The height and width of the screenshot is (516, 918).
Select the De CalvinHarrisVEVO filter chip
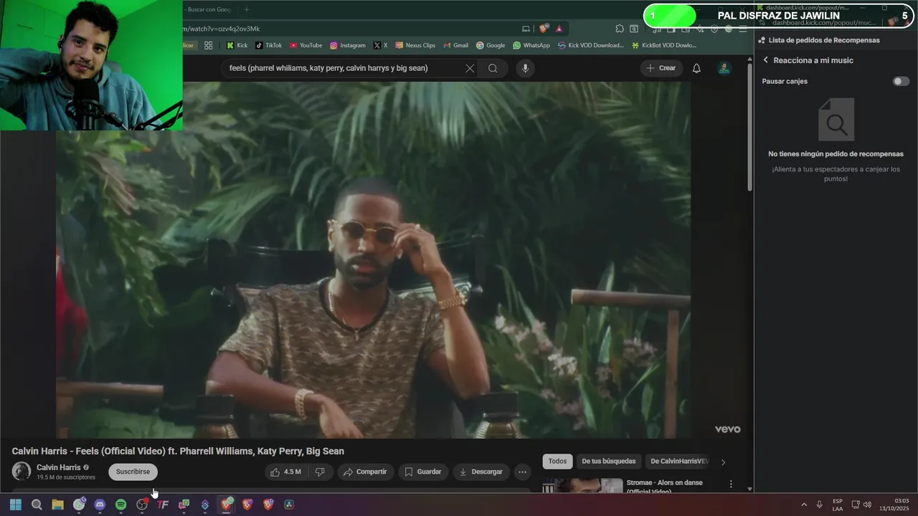point(679,462)
